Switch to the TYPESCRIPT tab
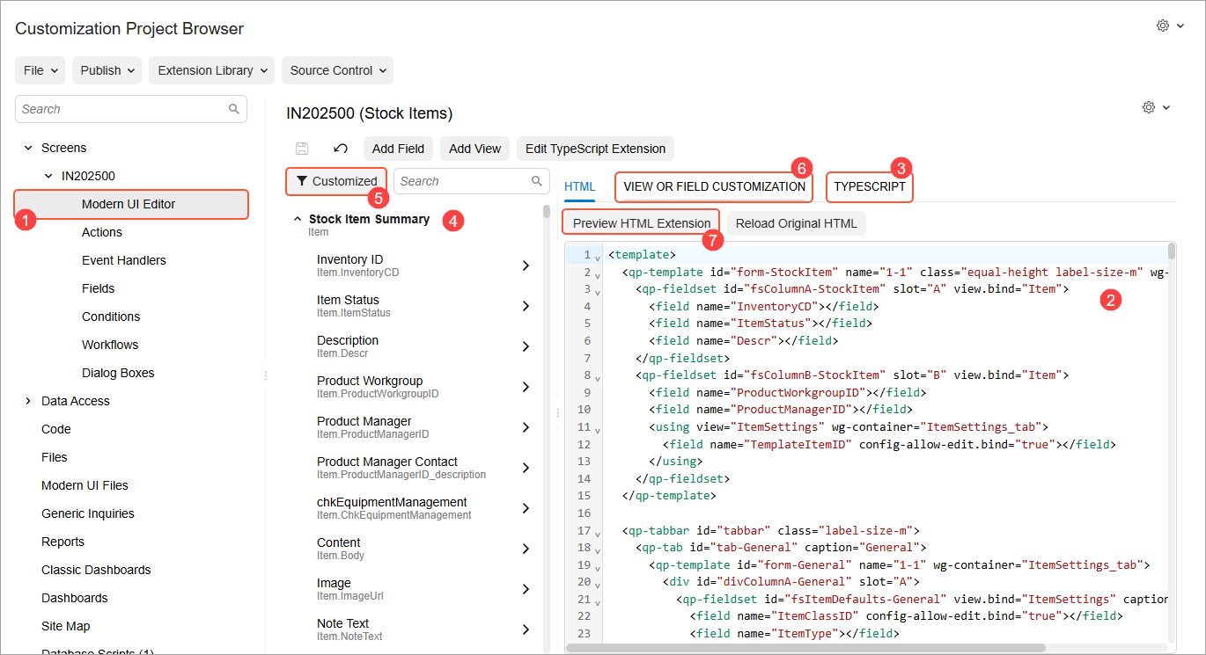The width and height of the screenshot is (1206, 655). click(869, 186)
